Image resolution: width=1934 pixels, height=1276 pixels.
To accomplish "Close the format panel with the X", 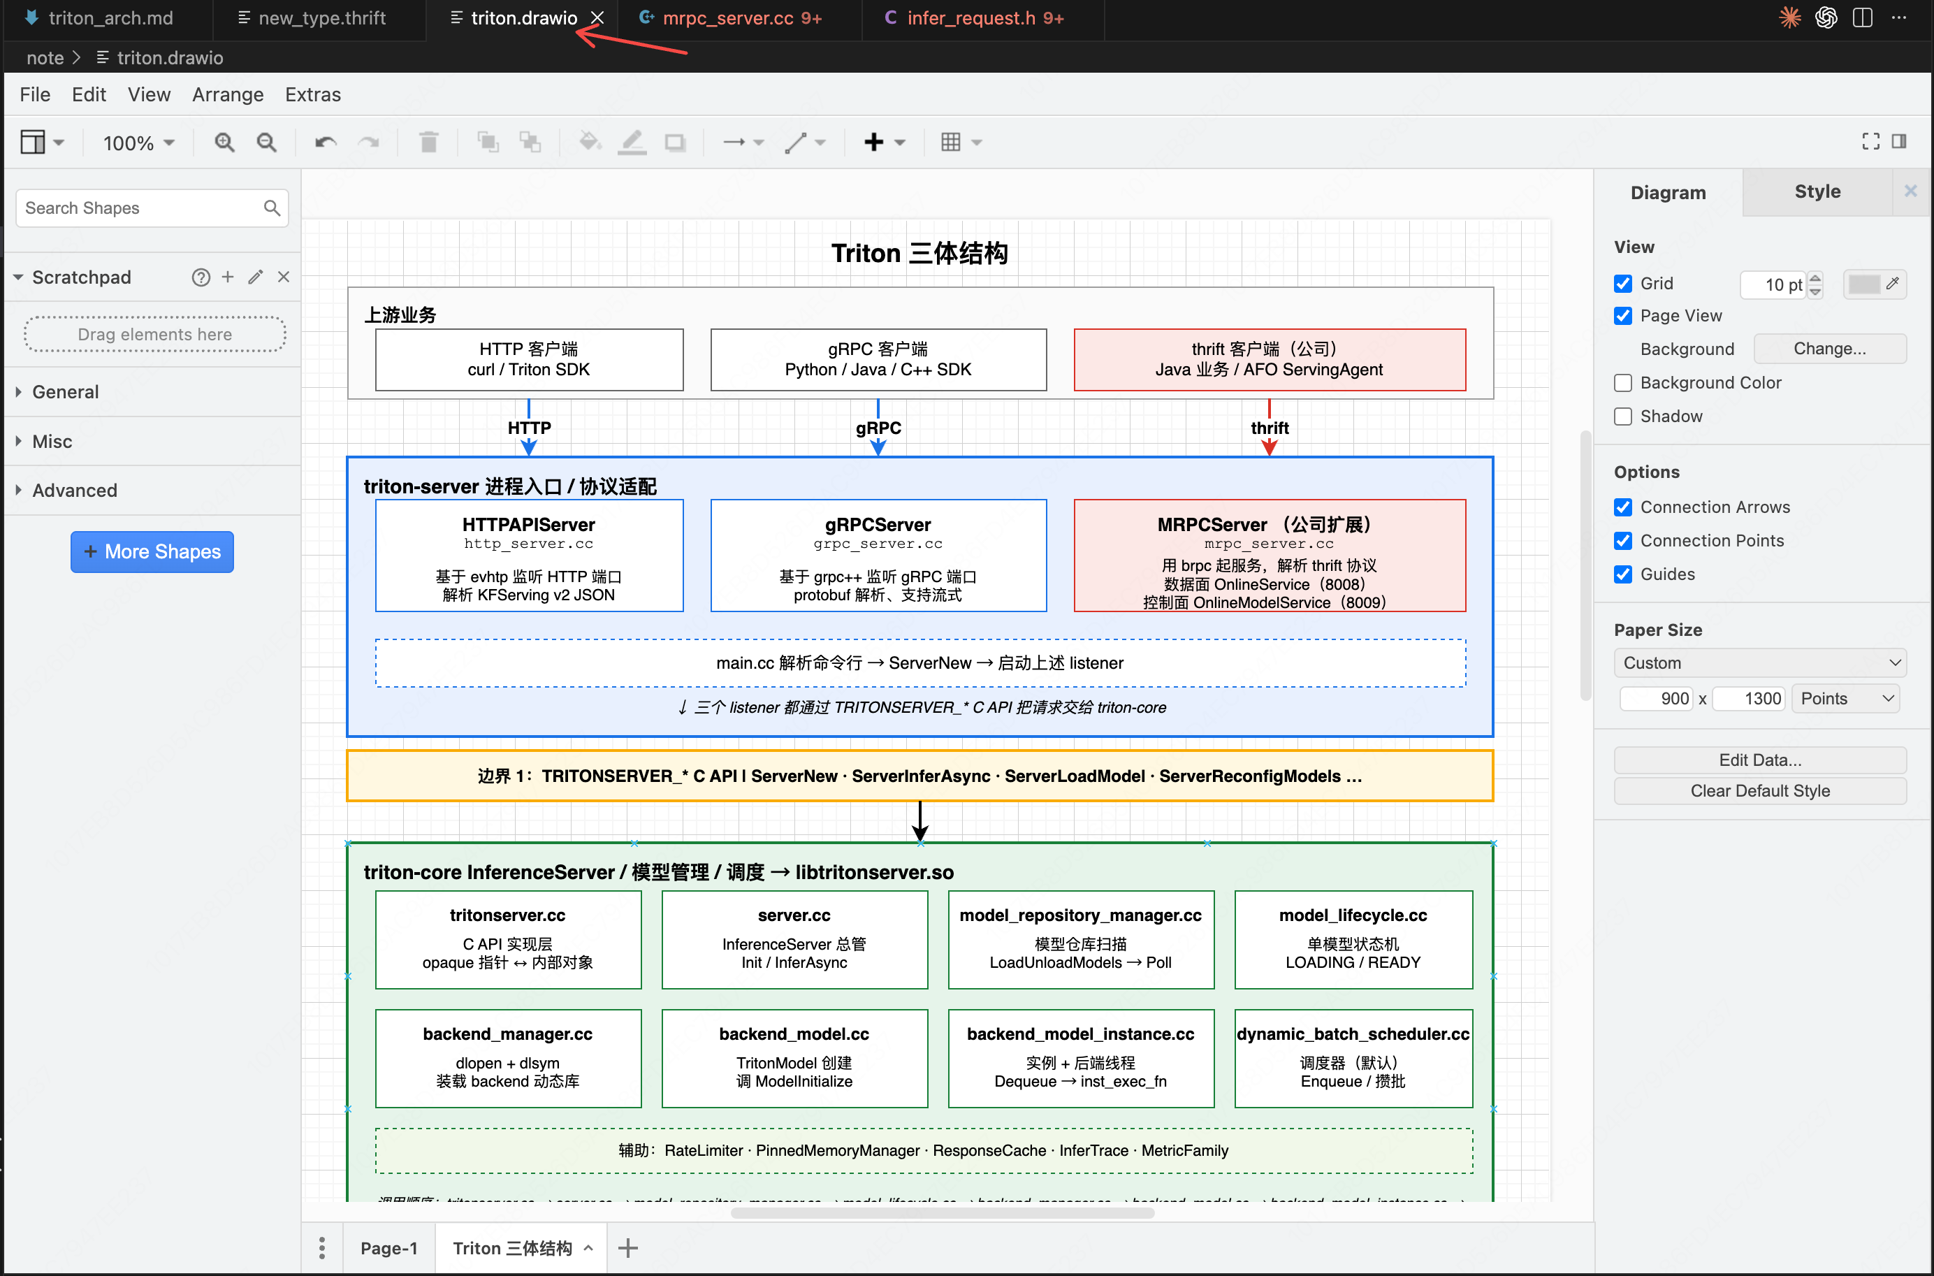I will click(1910, 191).
